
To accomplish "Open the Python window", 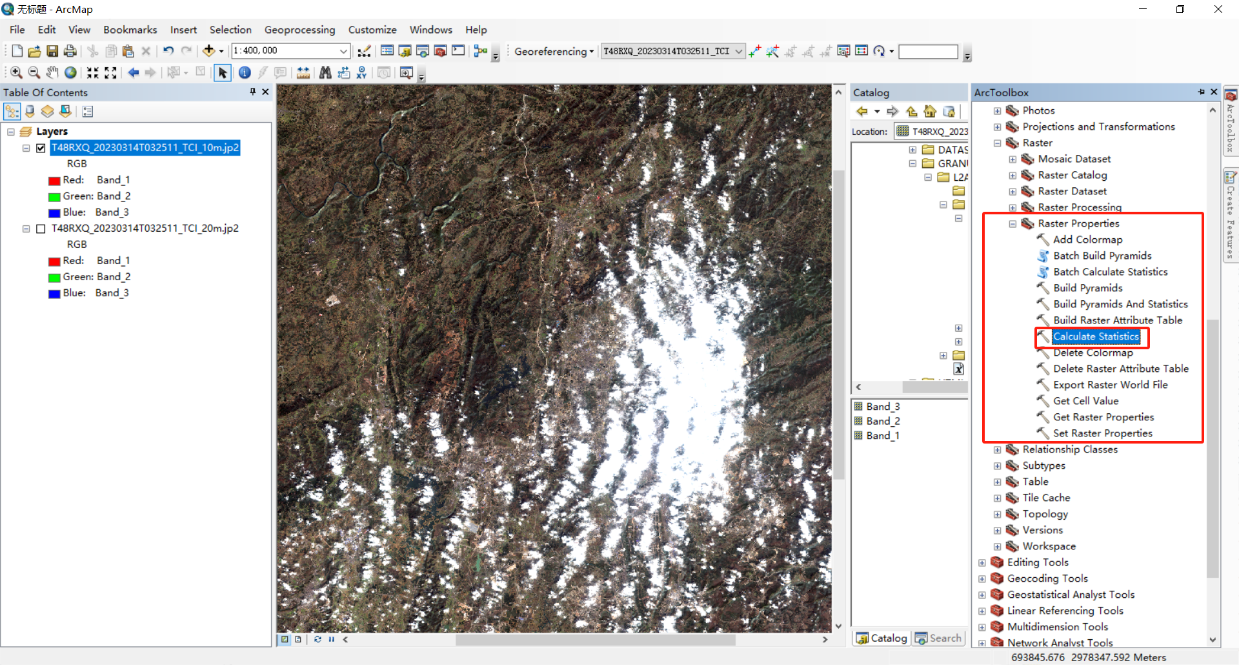I will click(458, 51).
